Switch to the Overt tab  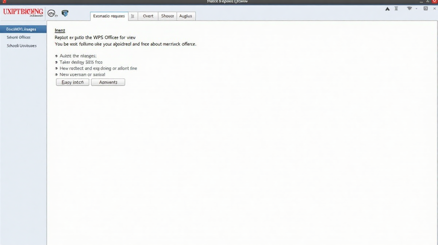click(x=148, y=16)
